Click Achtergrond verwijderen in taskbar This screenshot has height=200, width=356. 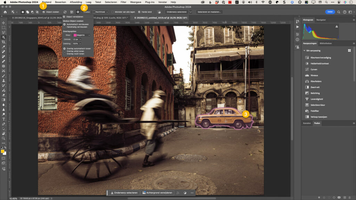[157, 193]
